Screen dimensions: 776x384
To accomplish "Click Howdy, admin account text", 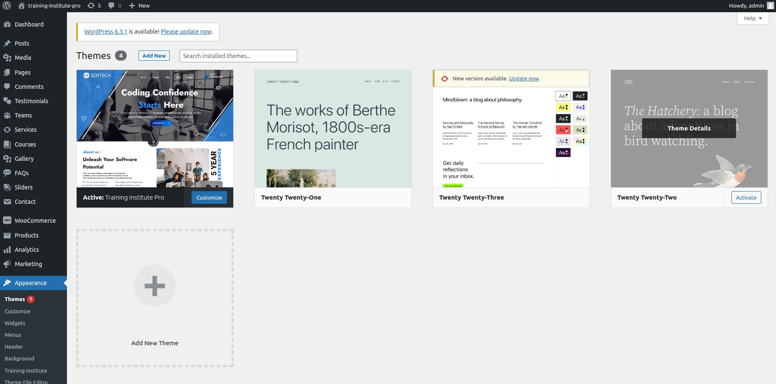I will click(747, 5).
